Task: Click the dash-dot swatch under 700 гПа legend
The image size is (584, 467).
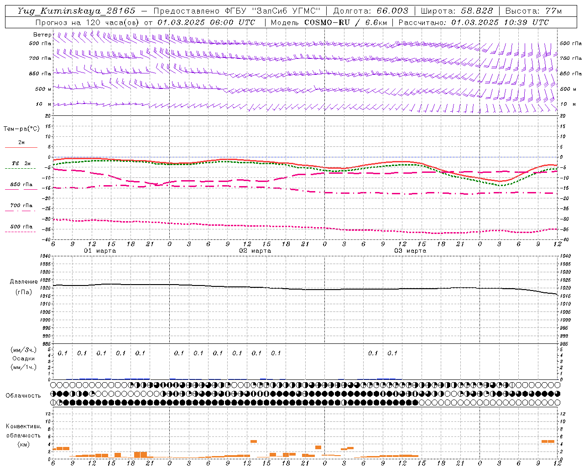Action: (21, 211)
